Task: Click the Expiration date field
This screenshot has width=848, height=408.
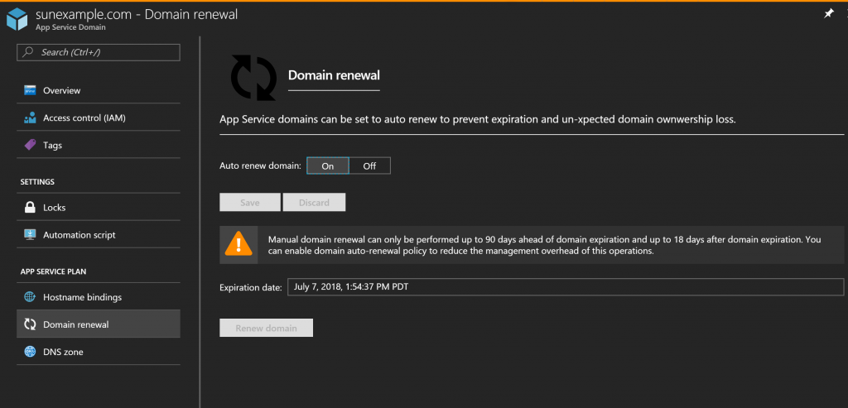Action: pyautogui.click(x=565, y=287)
